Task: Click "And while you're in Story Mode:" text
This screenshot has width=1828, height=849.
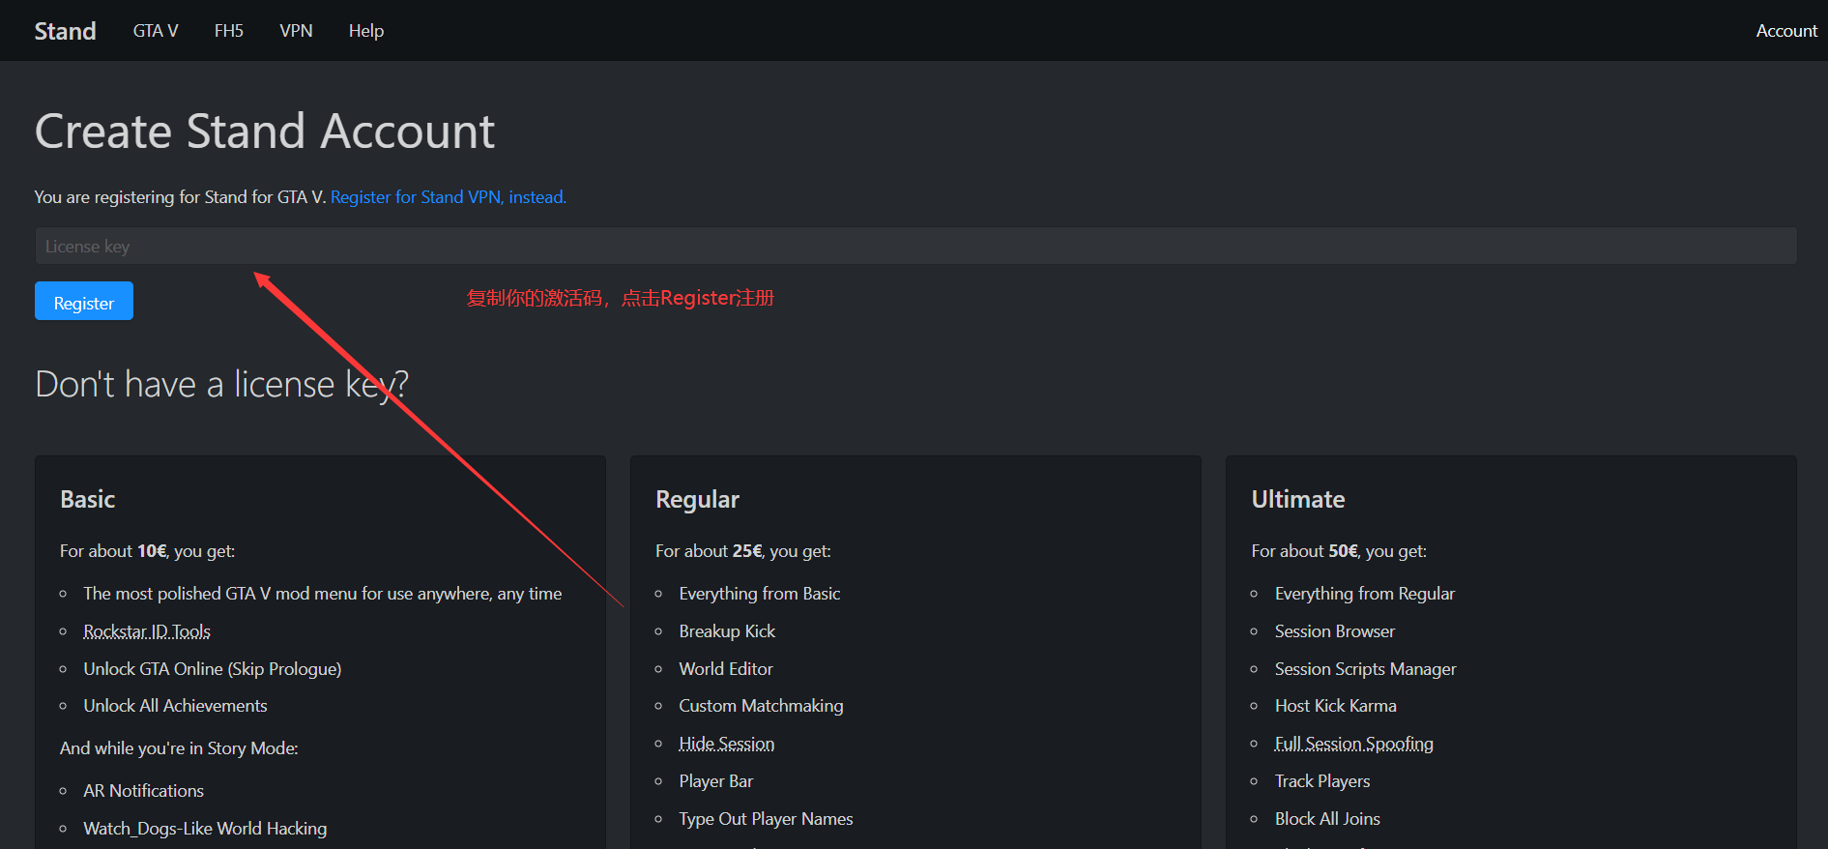Action: point(179,748)
